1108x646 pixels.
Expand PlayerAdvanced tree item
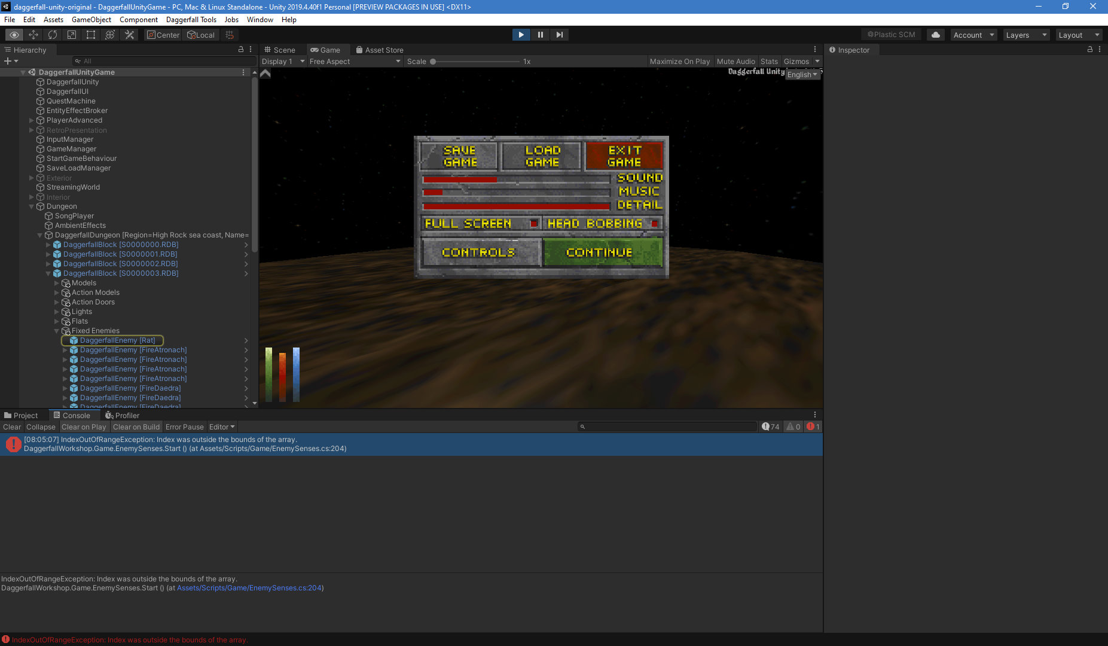[32, 120]
